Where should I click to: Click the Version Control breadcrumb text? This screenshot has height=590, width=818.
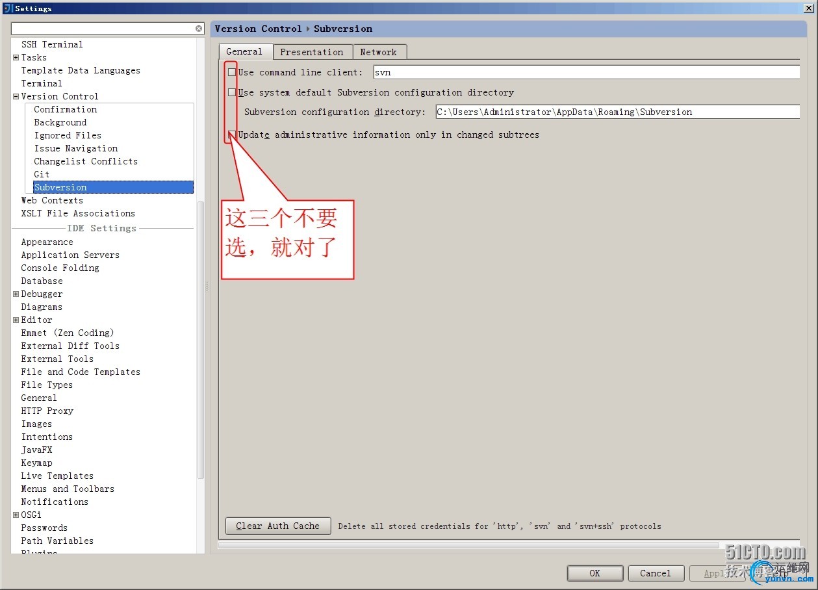tap(258, 29)
